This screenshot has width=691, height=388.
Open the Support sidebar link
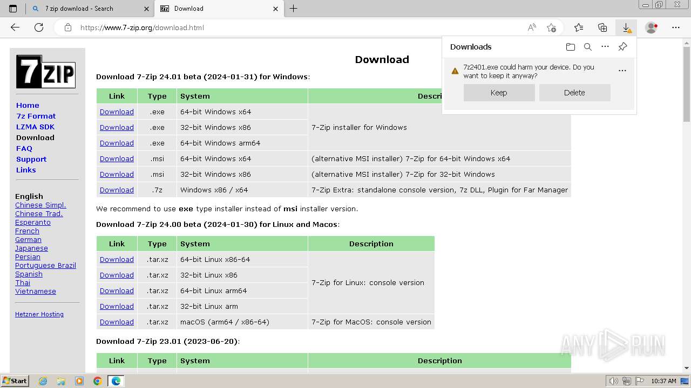point(31,159)
